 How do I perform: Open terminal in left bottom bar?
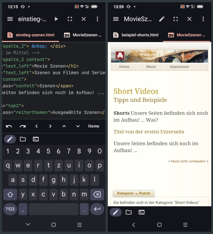pyautogui.click(x=36, y=139)
